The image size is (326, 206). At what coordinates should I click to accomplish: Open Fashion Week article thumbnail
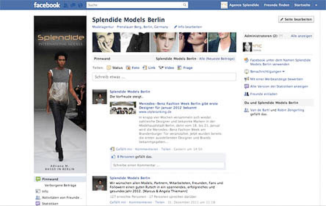[x=123, y=107]
